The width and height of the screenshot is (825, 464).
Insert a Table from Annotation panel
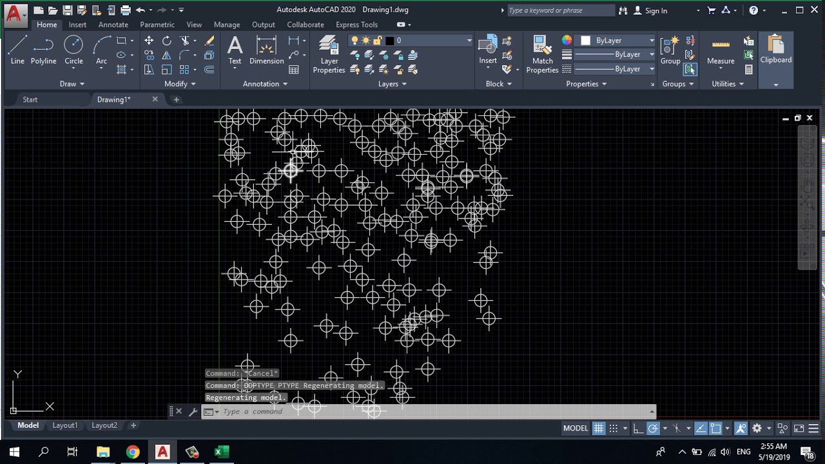click(x=294, y=70)
